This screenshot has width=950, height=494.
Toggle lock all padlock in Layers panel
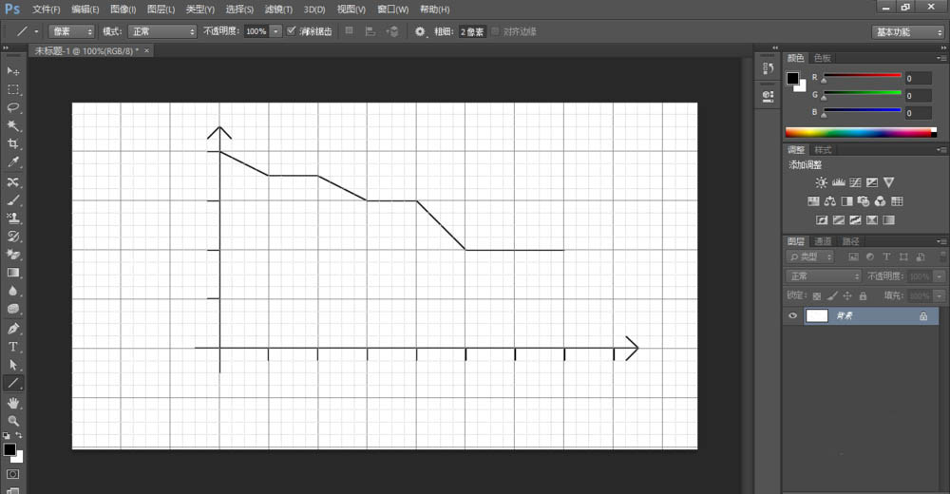[863, 295]
